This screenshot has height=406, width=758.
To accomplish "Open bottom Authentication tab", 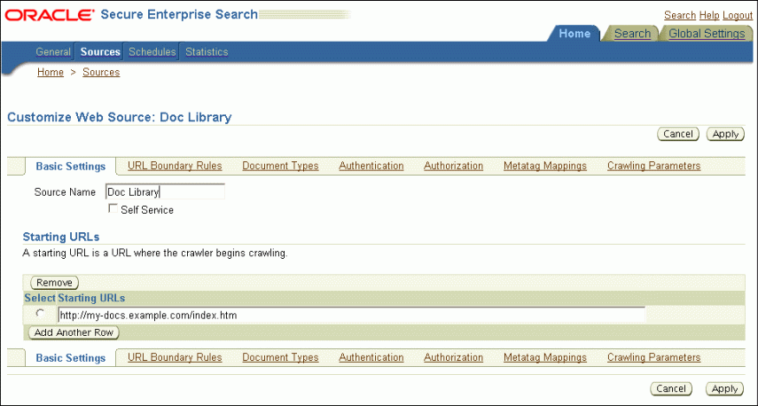I will tap(371, 357).
